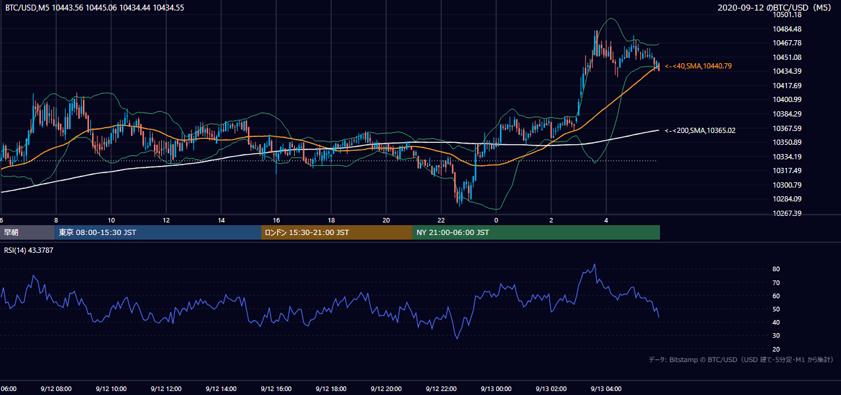Click the chart hour tick 10
The image size is (841, 395).
tap(111, 221)
